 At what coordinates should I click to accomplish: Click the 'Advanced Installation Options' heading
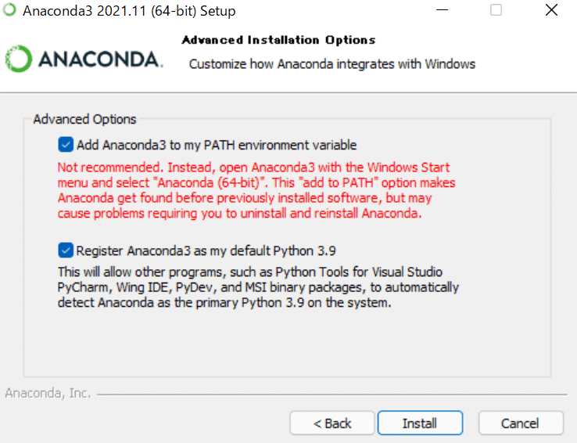coord(278,40)
